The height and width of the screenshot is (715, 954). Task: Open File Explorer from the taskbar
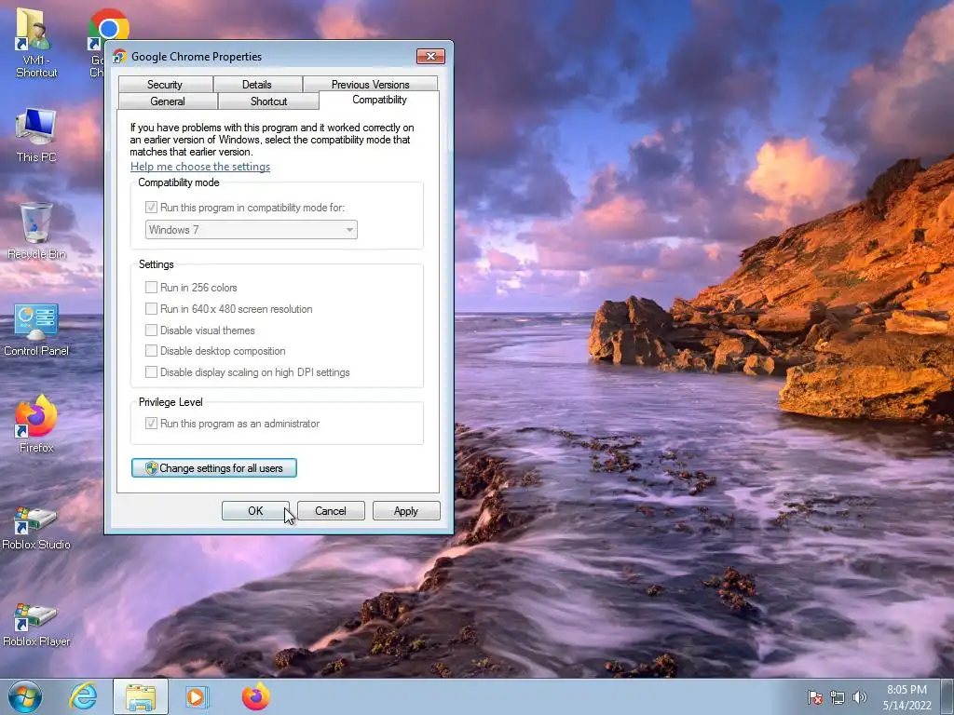[x=141, y=696]
